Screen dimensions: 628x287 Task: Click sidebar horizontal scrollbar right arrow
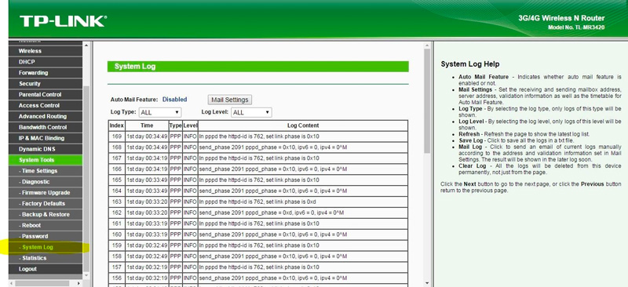pos(78,283)
